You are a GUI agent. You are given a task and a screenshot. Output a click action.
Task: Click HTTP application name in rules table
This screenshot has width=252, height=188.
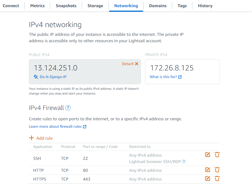38,170
